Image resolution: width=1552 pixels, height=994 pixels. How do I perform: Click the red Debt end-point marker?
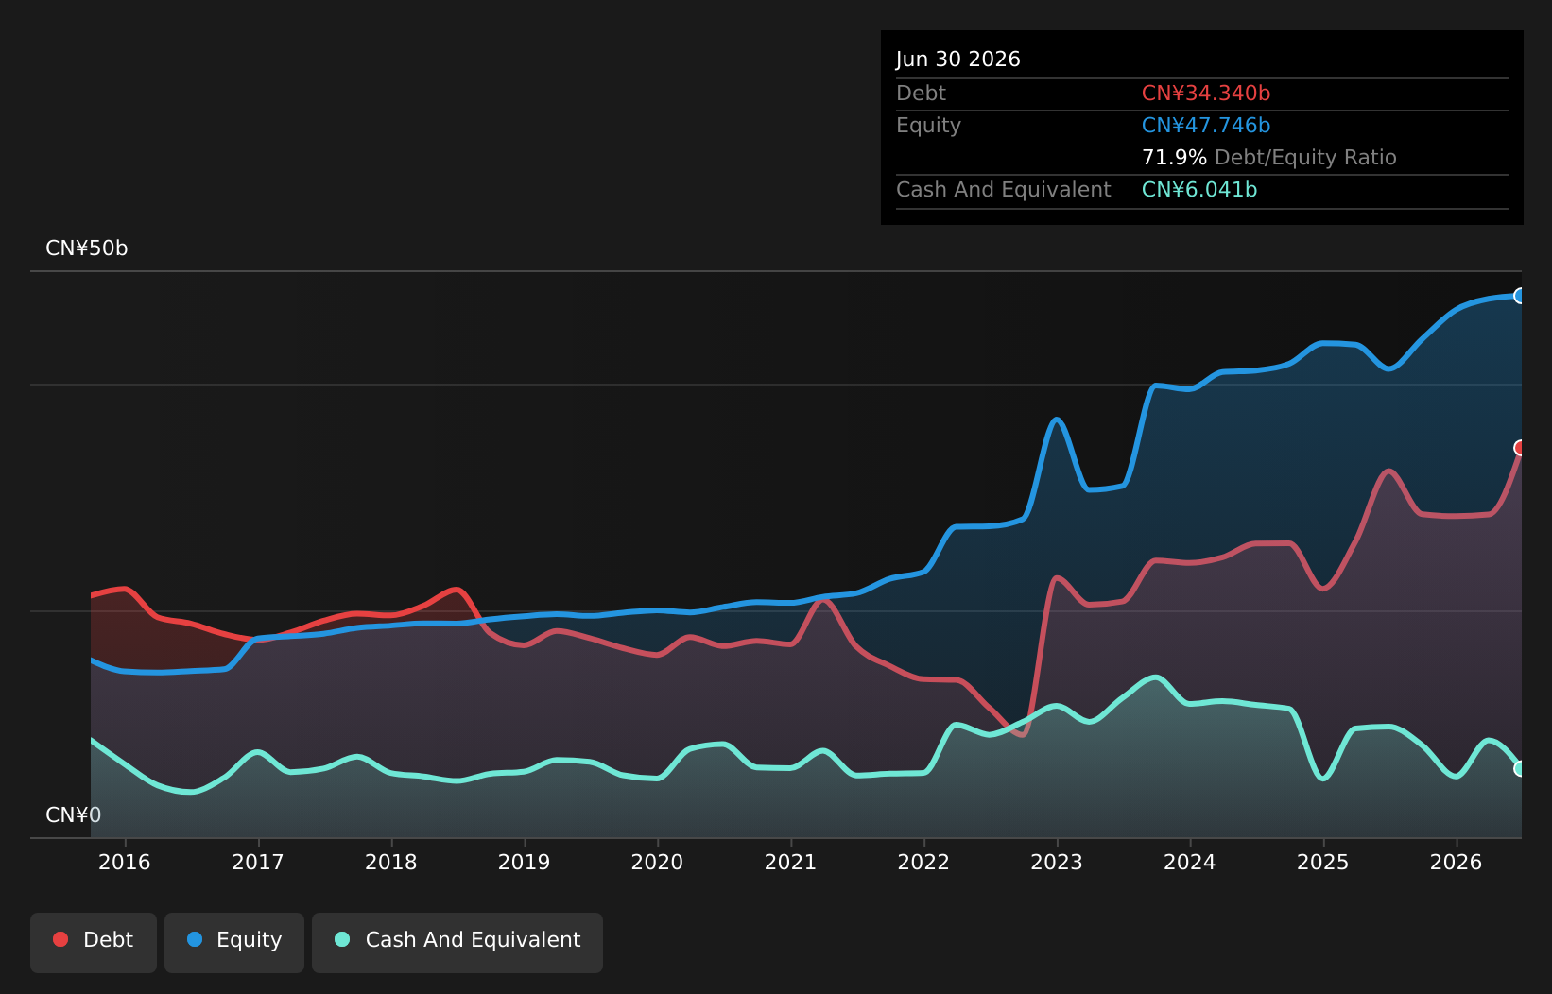click(x=1520, y=447)
